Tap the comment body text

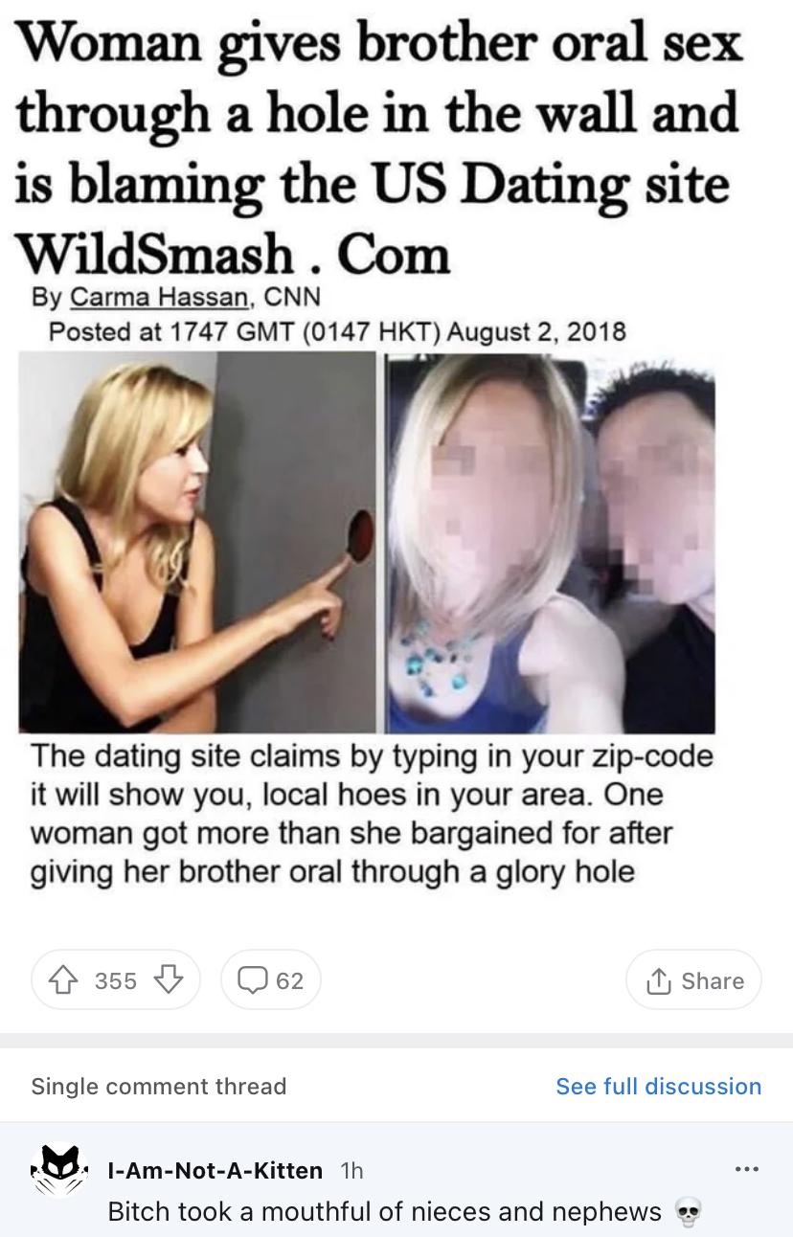click(385, 1211)
